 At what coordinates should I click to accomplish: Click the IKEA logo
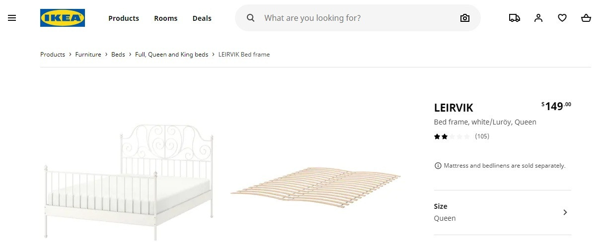[63, 18]
